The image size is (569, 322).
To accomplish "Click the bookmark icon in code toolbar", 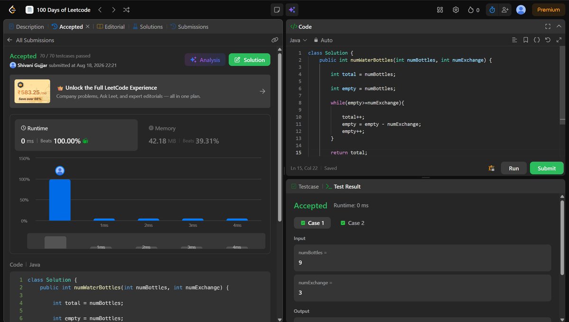I will pos(525,40).
